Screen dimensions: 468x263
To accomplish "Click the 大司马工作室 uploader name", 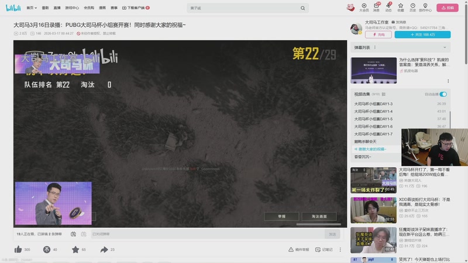I will [x=377, y=22].
